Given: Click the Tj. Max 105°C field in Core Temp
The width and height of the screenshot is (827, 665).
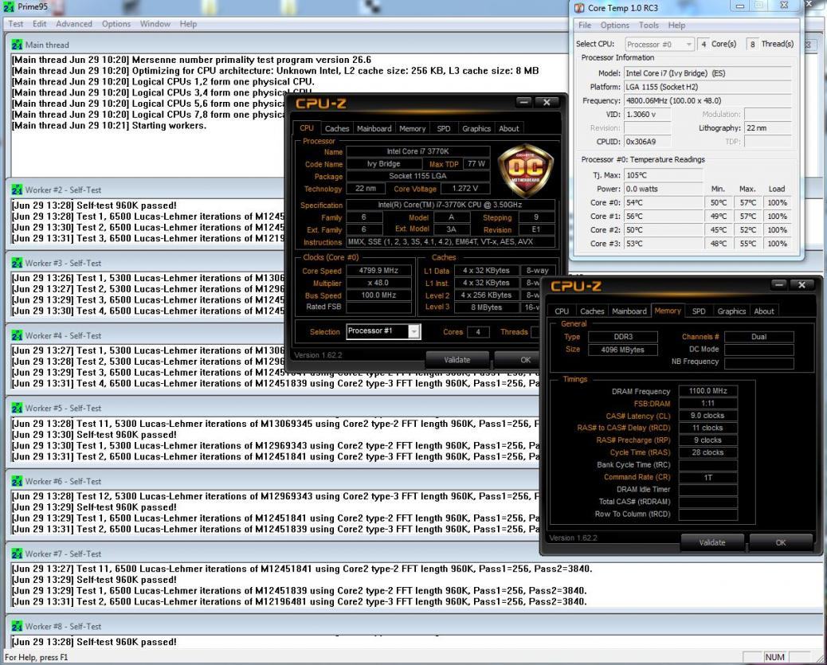Looking at the screenshot, I should (x=663, y=175).
